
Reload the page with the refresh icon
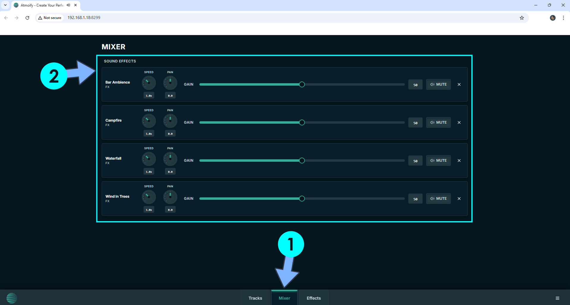point(27,18)
